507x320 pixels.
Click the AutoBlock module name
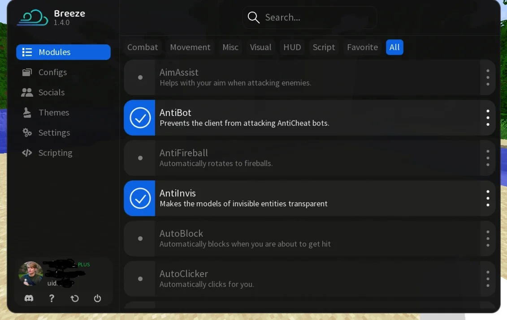(x=181, y=234)
